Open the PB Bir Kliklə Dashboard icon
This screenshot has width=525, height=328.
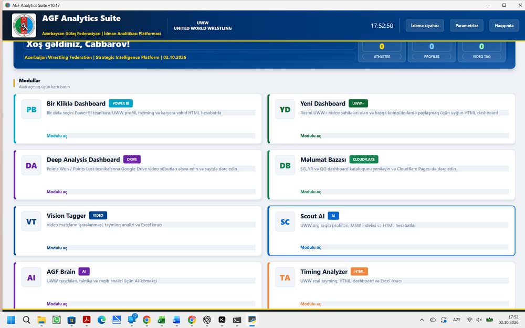[31, 110]
